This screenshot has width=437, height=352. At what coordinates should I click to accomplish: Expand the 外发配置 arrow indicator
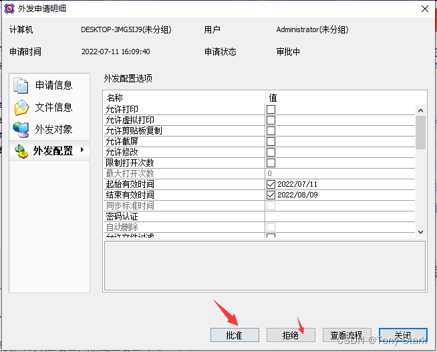[82, 150]
